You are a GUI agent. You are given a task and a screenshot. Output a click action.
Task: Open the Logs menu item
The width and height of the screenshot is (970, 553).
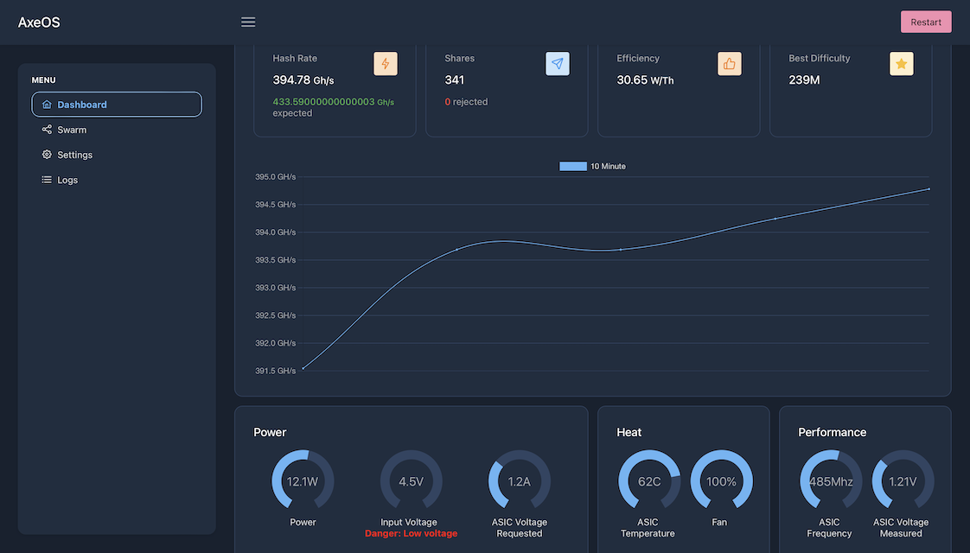pyautogui.click(x=67, y=180)
